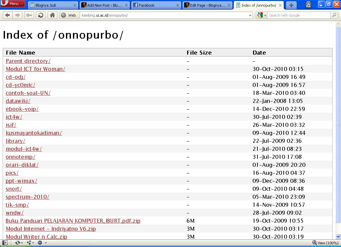Open the cd-yc0mlc/ folder link
Image resolution: width=341 pixels, height=247 pixels.
click(20, 85)
